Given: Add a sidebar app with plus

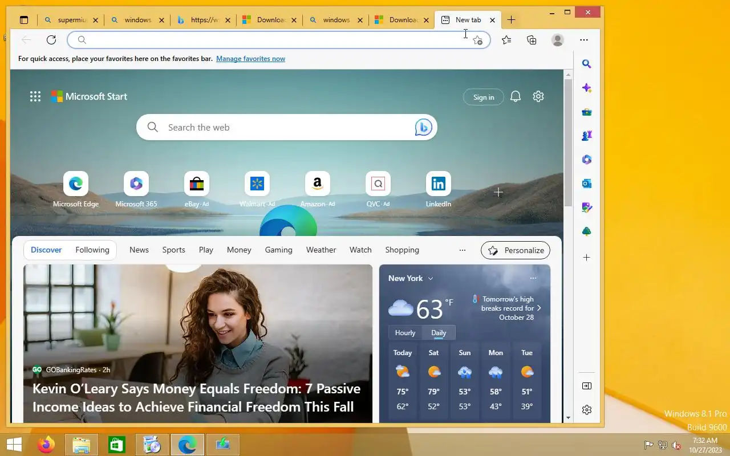Looking at the screenshot, I should pos(586,258).
